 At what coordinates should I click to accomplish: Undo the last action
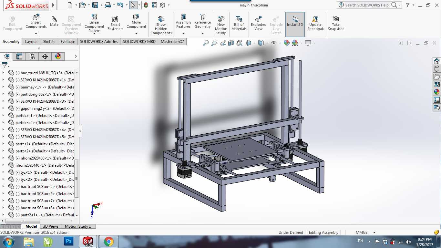click(x=120, y=5)
